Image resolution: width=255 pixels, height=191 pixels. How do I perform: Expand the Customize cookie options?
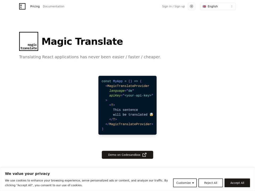(185, 183)
